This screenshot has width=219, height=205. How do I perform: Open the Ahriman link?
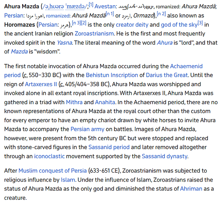pos(191,189)
